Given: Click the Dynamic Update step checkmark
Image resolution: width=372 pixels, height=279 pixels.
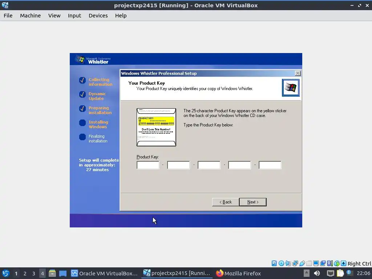Looking at the screenshot, I should click(x=82, y=94).
